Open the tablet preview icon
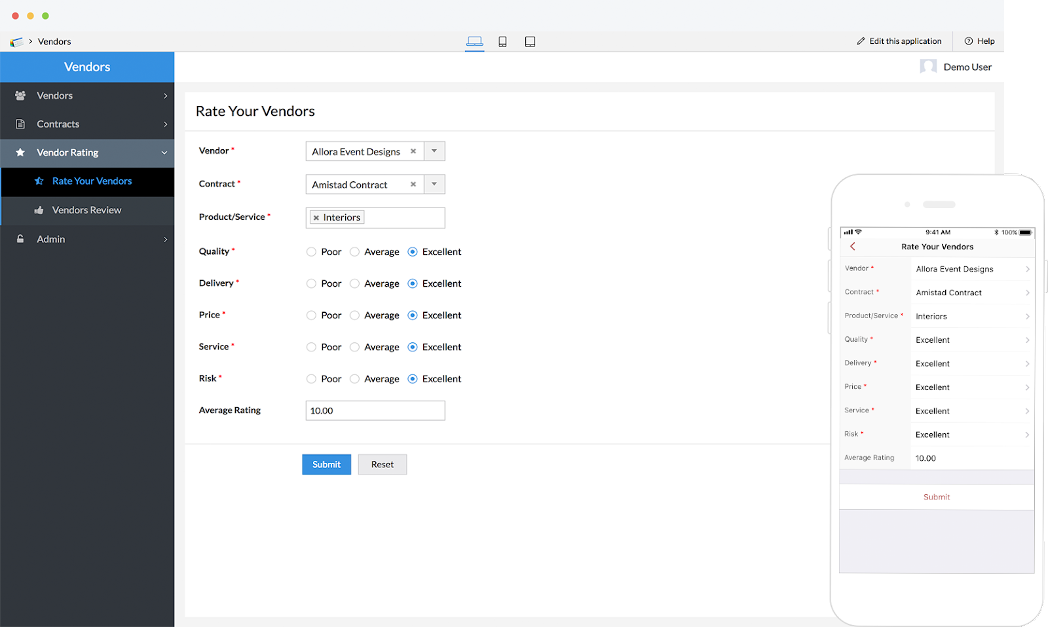 click(530, 41)
